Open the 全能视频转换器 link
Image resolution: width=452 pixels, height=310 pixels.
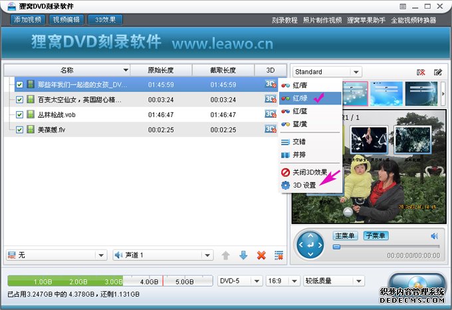click(413, 20)
